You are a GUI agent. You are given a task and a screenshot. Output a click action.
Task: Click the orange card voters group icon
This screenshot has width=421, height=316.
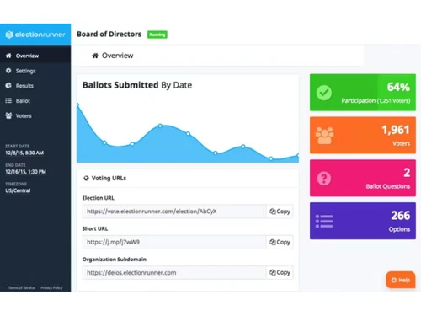[324, 136]
